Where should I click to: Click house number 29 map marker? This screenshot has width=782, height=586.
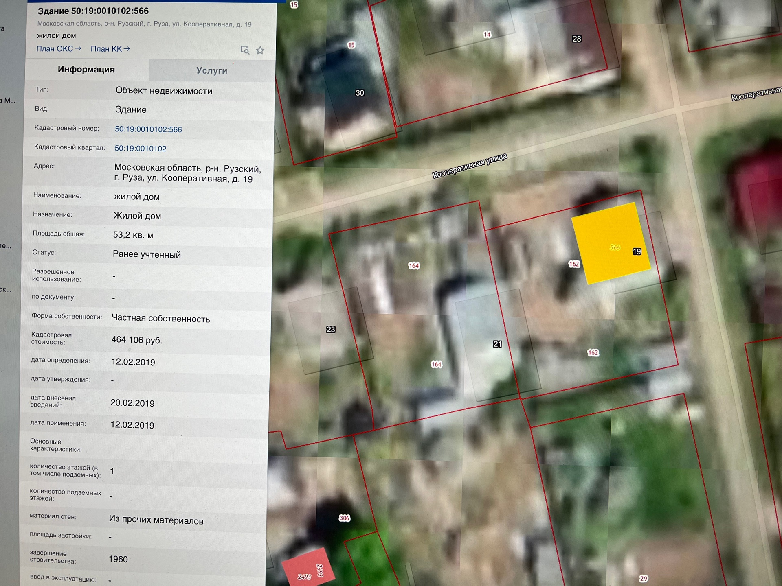(x=644, y=578)
